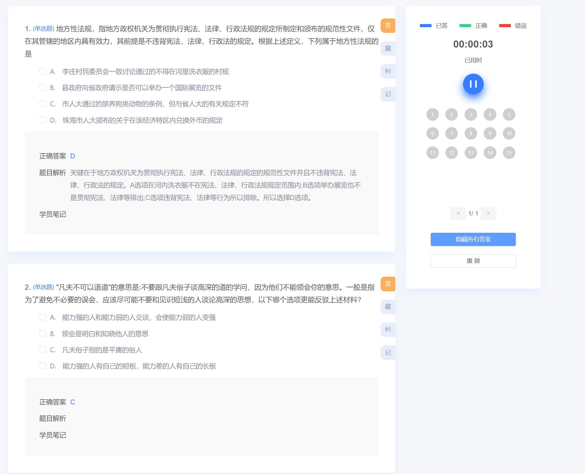Image resolution: width=585 pixels, height=474 pixels.
Task: Click question 1's 藏 favorite side button
Action: click(388, 48)
